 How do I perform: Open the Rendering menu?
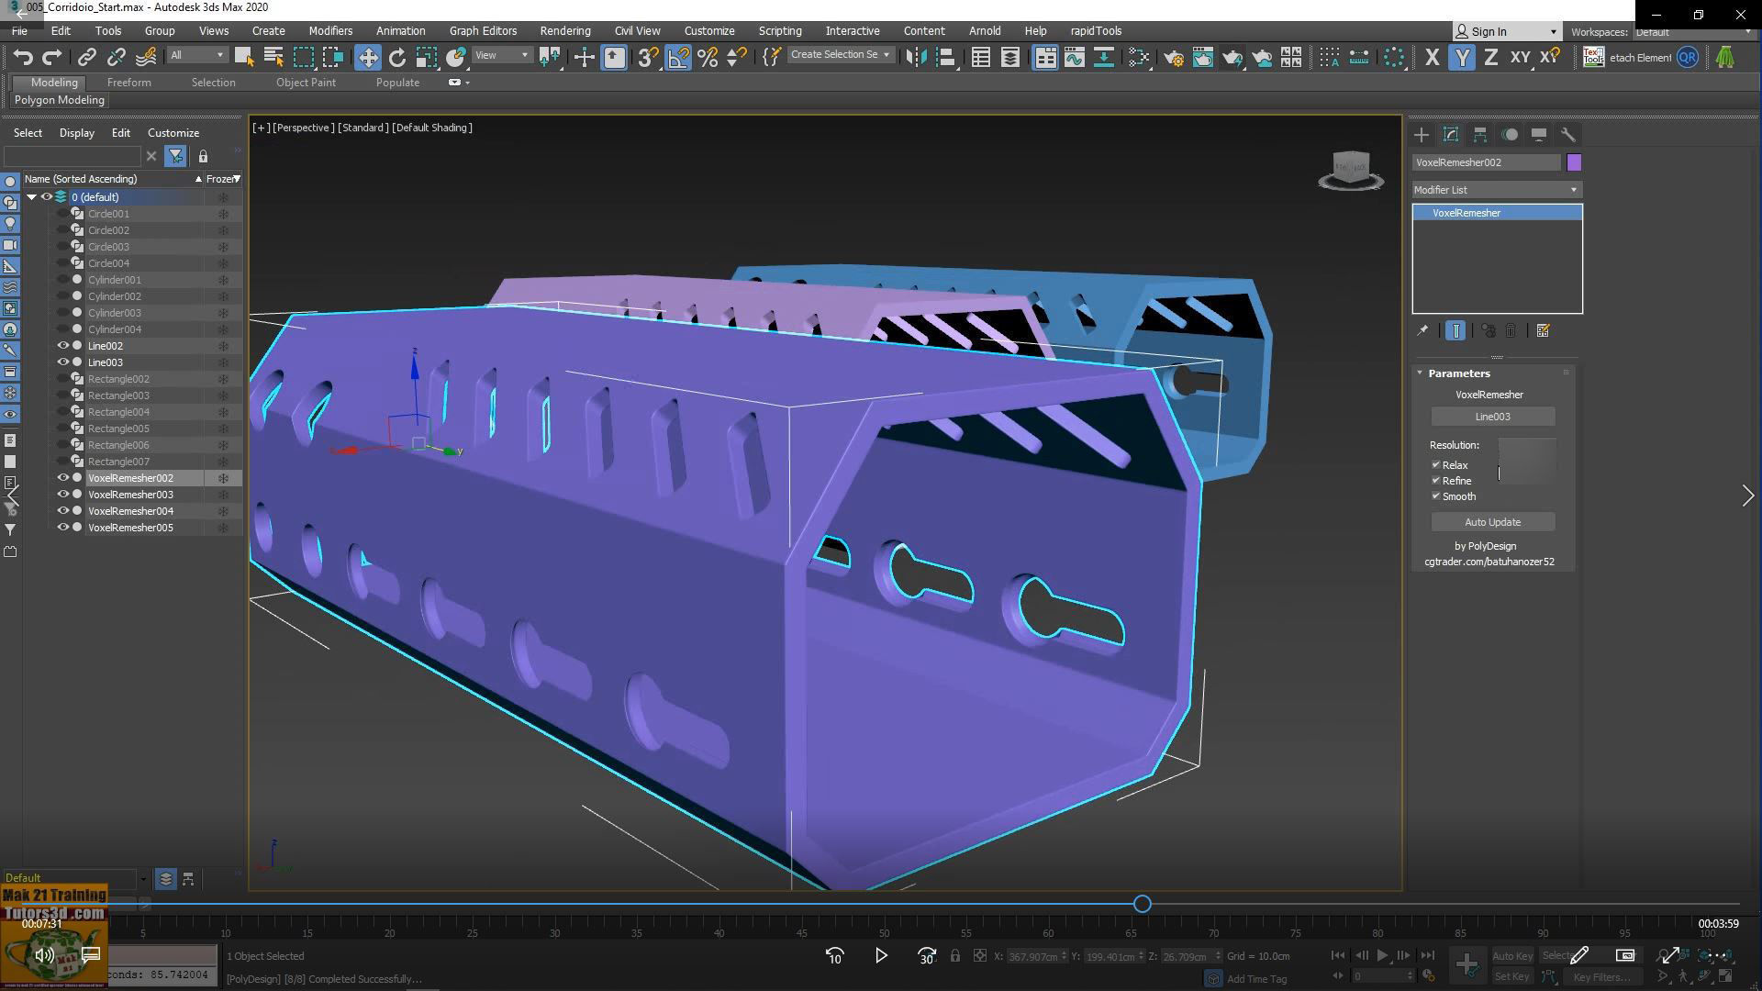[x=564, y=30]
